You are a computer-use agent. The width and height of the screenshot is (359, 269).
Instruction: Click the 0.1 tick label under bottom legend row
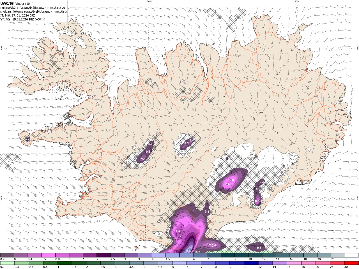(2, 267)
